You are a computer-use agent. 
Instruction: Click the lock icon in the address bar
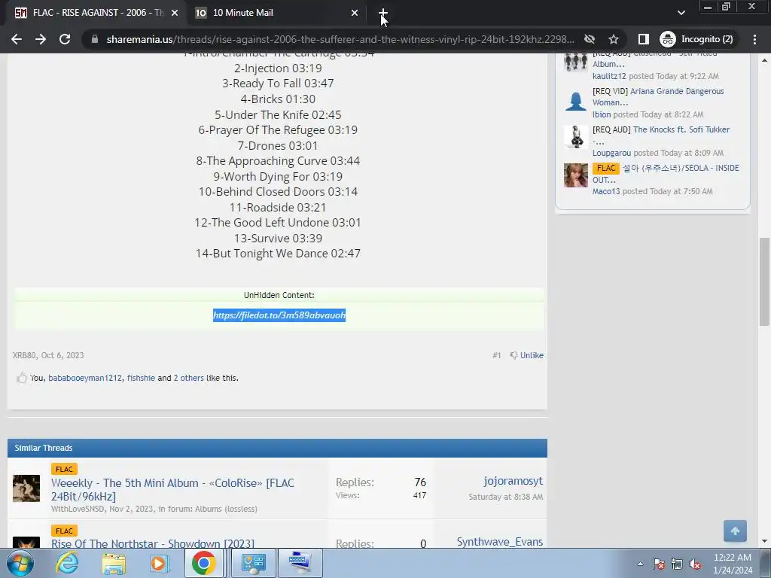tap(95, 39)
